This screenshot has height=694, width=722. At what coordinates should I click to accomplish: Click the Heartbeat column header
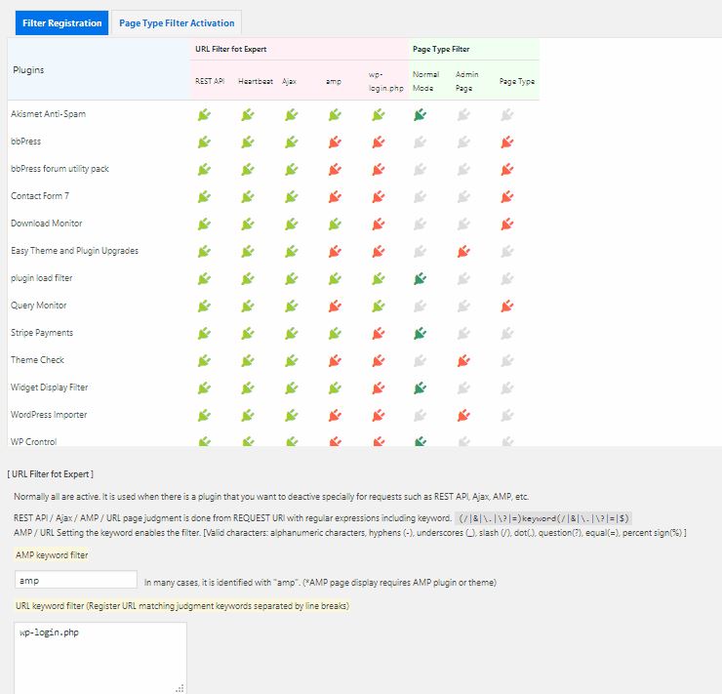(x=256, y=81)
